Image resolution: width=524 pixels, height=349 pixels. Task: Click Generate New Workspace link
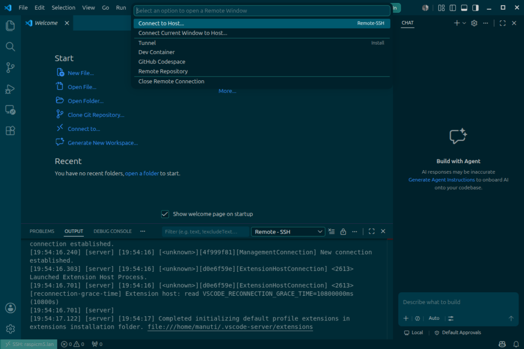coord(102,143)
